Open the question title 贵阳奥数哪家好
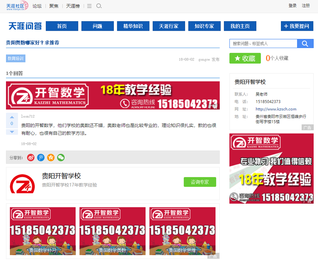318x263 pixels. (33, 43)
